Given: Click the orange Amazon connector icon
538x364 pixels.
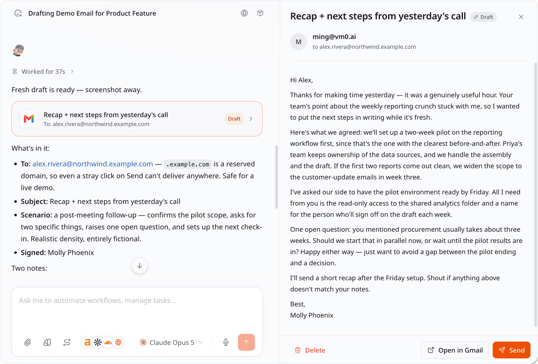Looking at the screenshot, I should point(87,342).
